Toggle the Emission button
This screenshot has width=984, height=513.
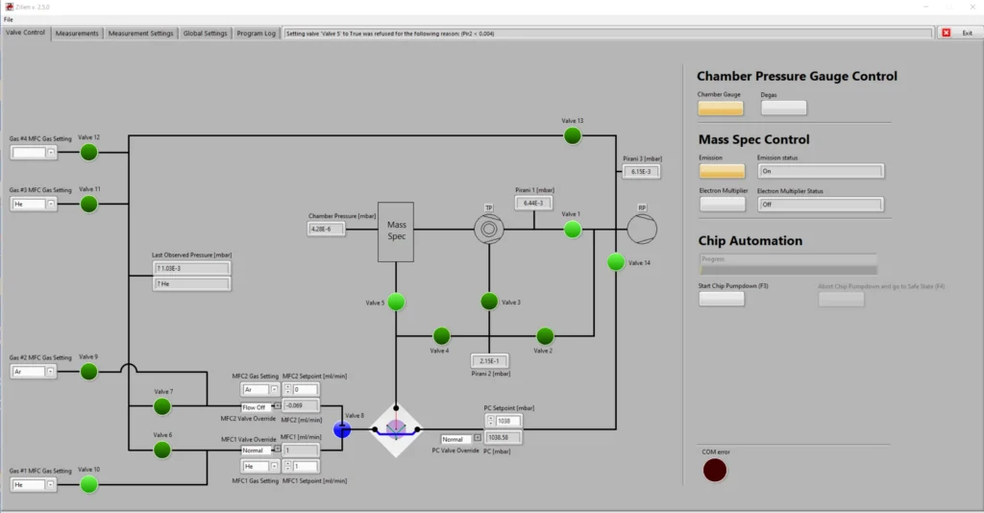tap(723, 171)
